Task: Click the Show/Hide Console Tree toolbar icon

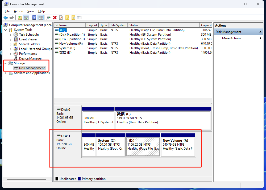Action: coord(26,18)
